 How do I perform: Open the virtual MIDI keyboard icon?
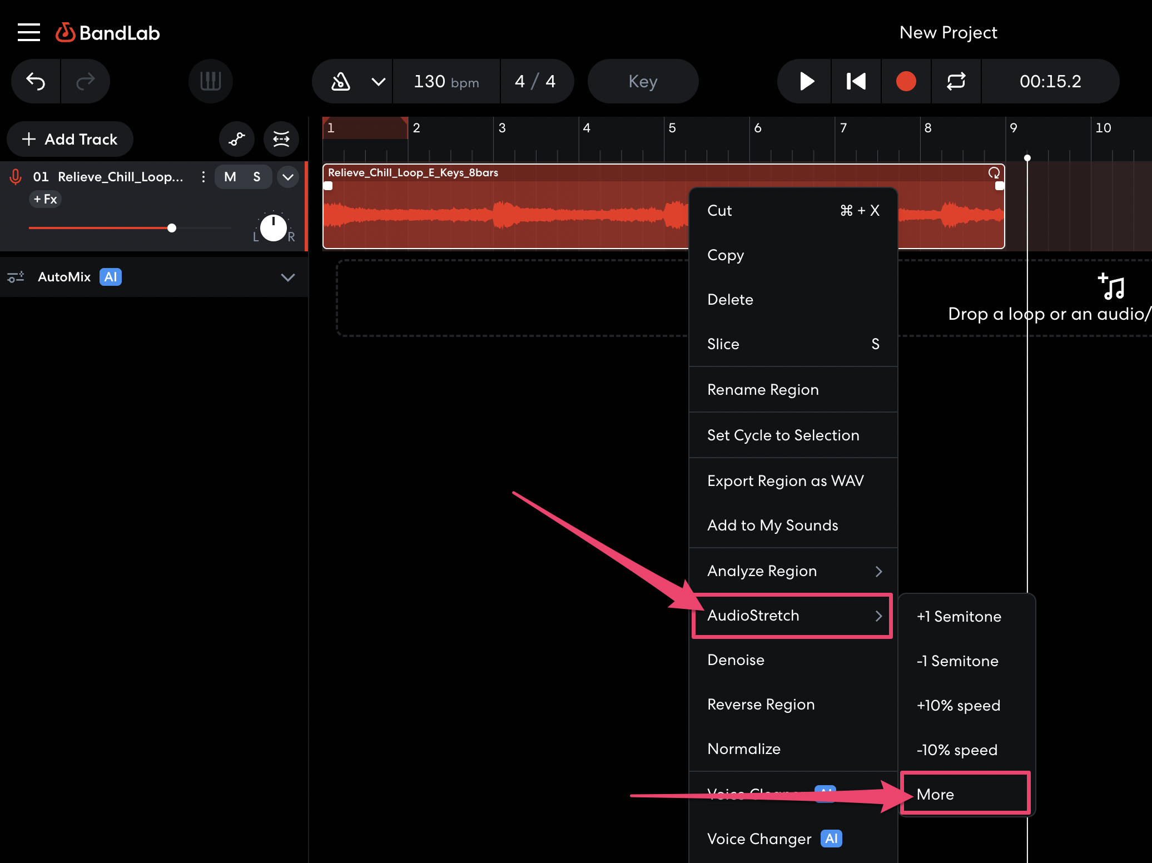(210, 82)
